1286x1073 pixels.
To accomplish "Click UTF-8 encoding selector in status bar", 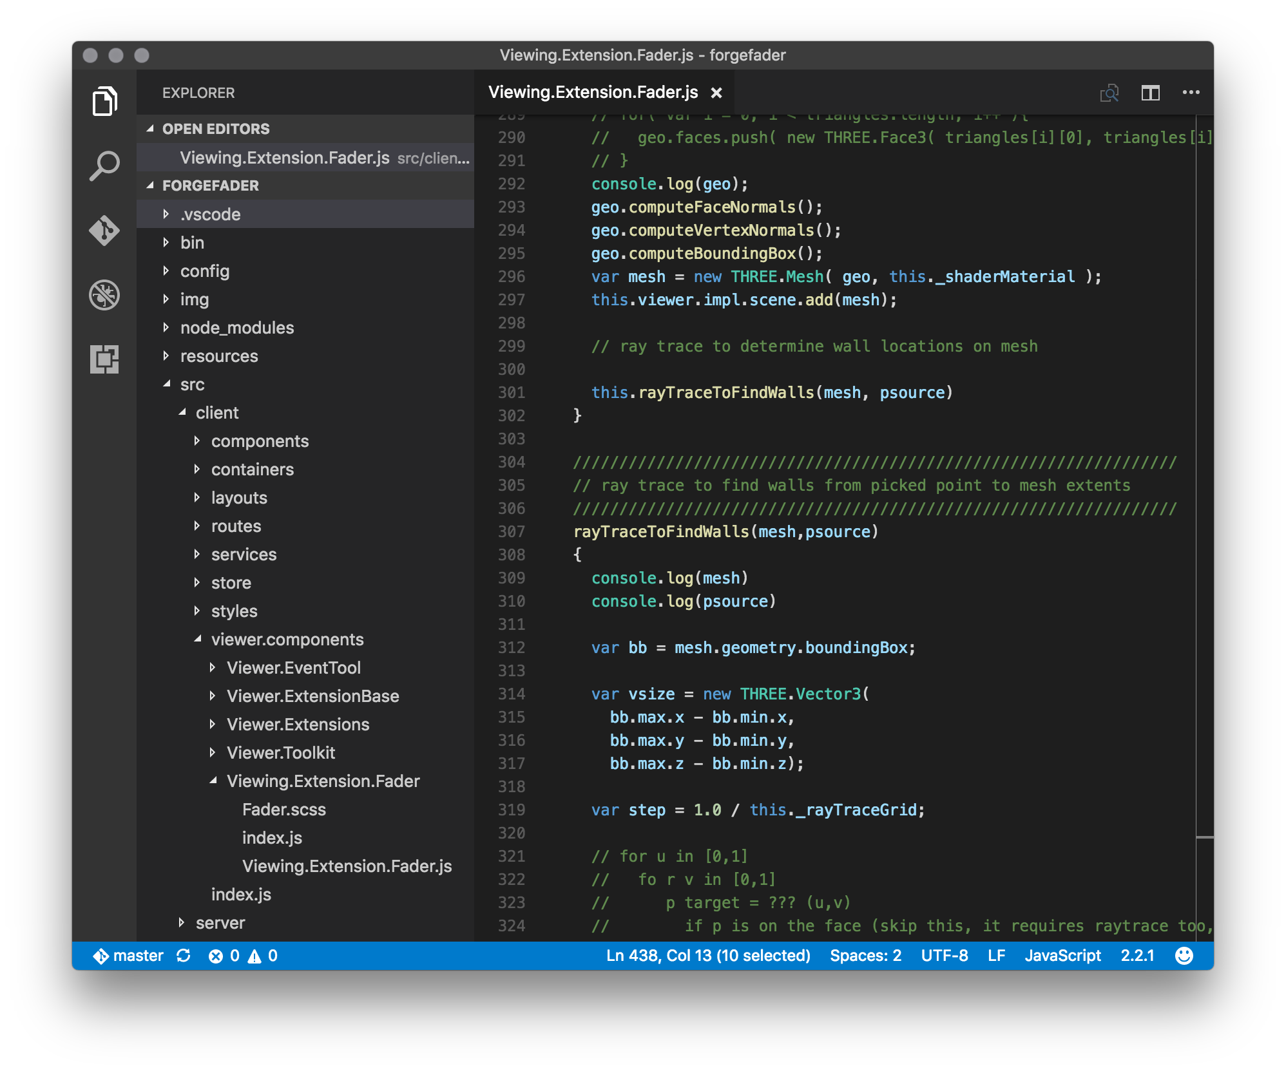I will point(945,955).
